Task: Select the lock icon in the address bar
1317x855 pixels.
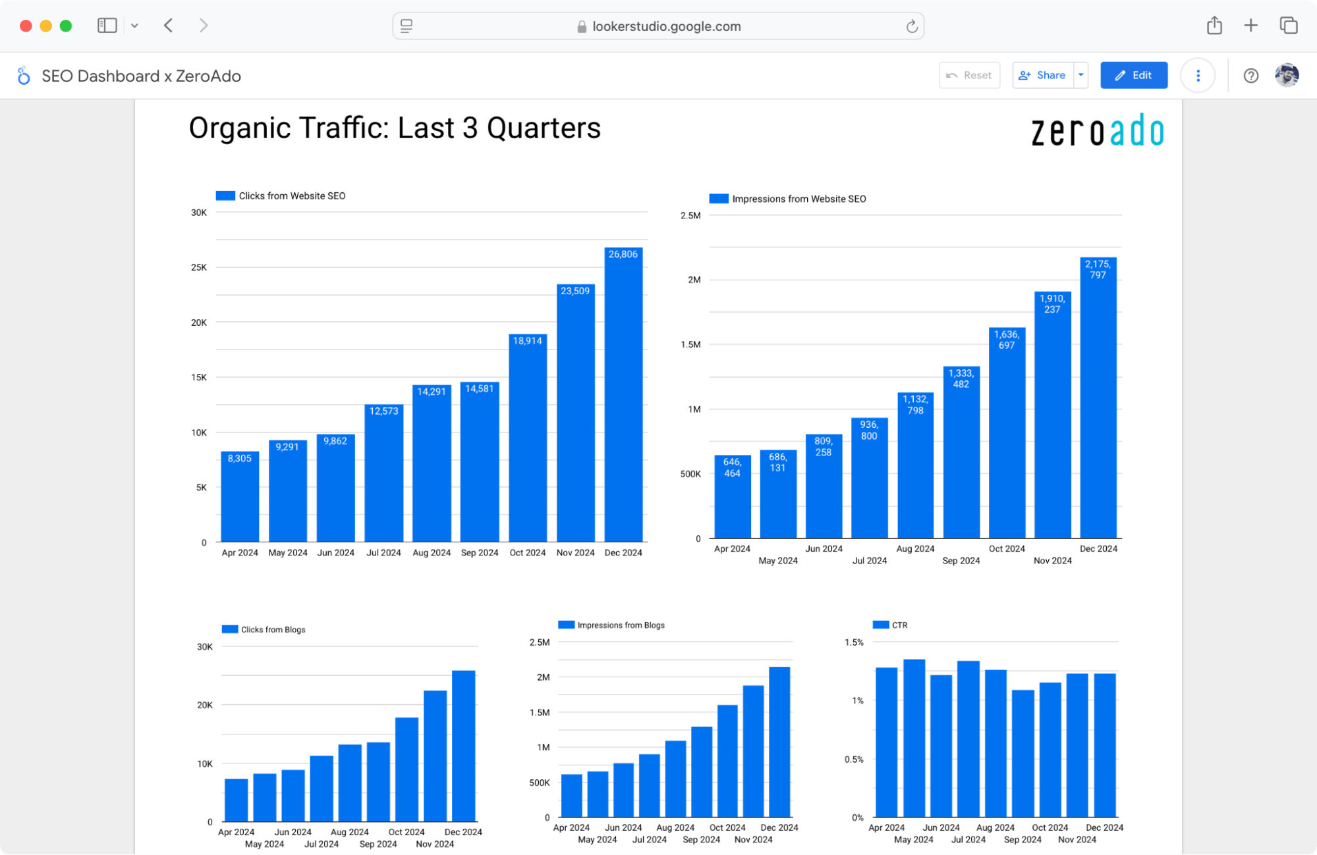Action: pos(580,26)
